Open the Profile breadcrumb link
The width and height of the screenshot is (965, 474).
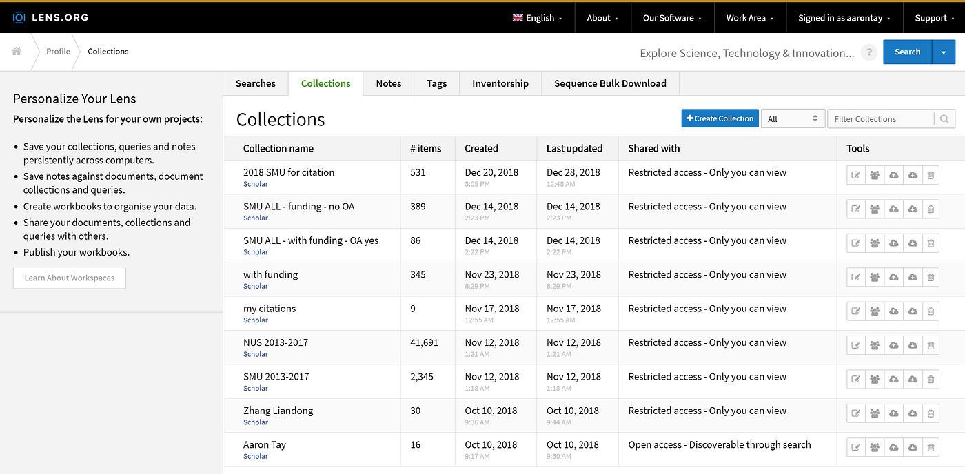point(58,52)
